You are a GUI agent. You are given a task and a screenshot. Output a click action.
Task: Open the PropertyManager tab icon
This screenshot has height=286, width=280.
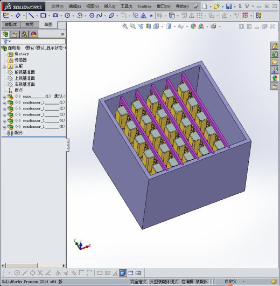(15, 35)
